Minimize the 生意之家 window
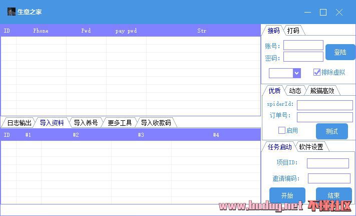356x216 pixels. (x=307, y=12)
